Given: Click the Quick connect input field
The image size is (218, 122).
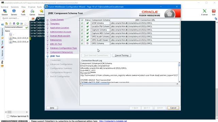Looking at the screenshot, I should pos(14,18).
